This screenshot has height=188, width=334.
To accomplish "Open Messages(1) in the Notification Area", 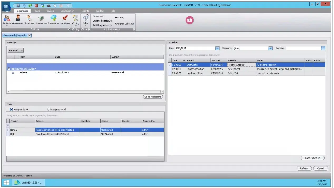I will click(99, 16).
